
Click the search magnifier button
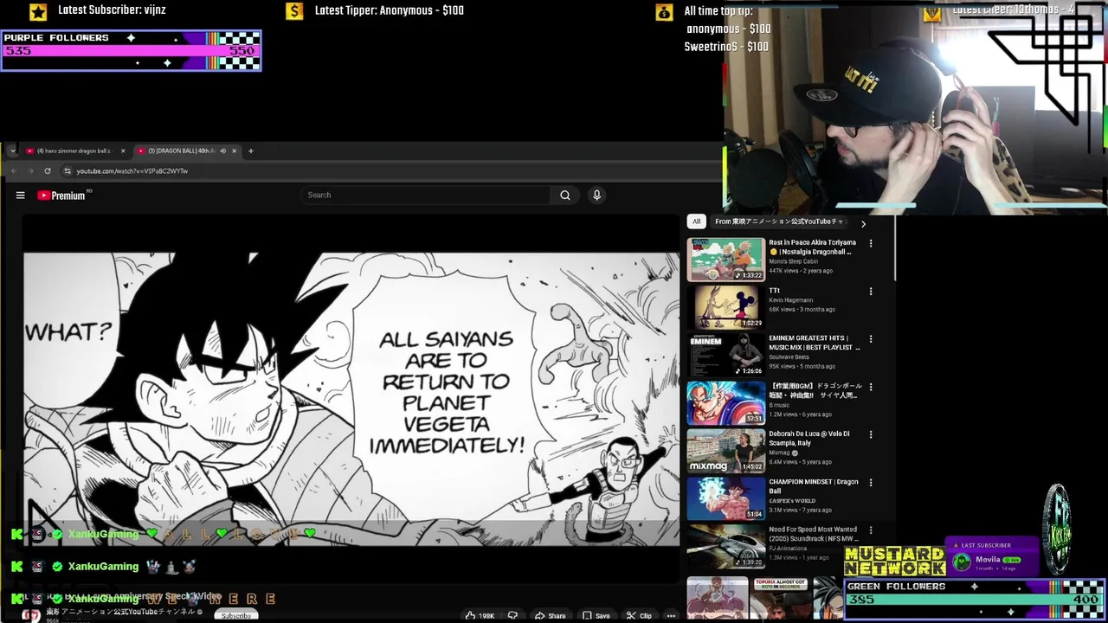(565, 196)
